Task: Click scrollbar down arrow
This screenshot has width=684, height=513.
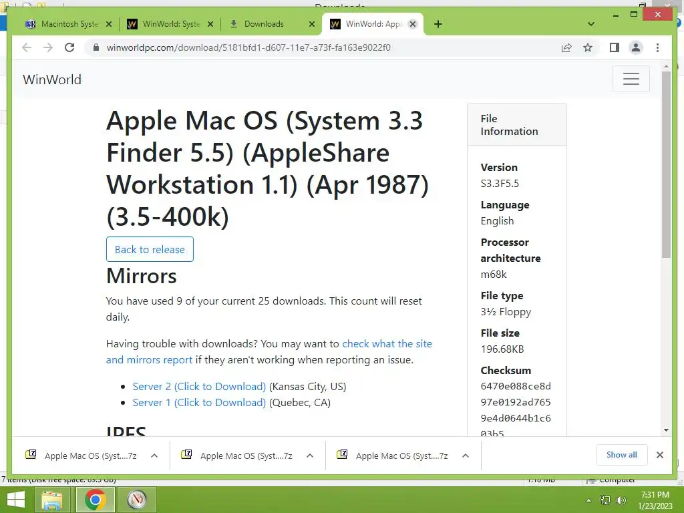Action: (666, 430)
